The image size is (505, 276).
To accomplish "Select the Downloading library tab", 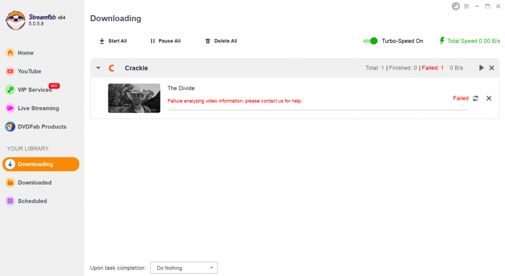I will pyautogui.click(x=41, y=164).
